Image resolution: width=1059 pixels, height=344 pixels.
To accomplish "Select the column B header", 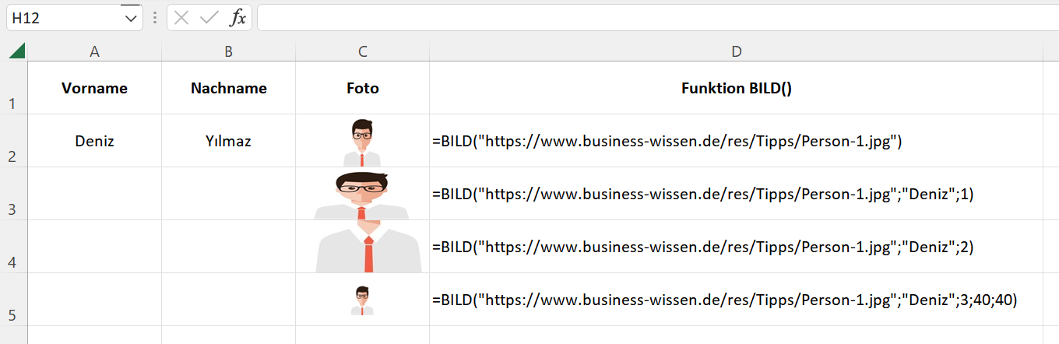I will point(229,51).
